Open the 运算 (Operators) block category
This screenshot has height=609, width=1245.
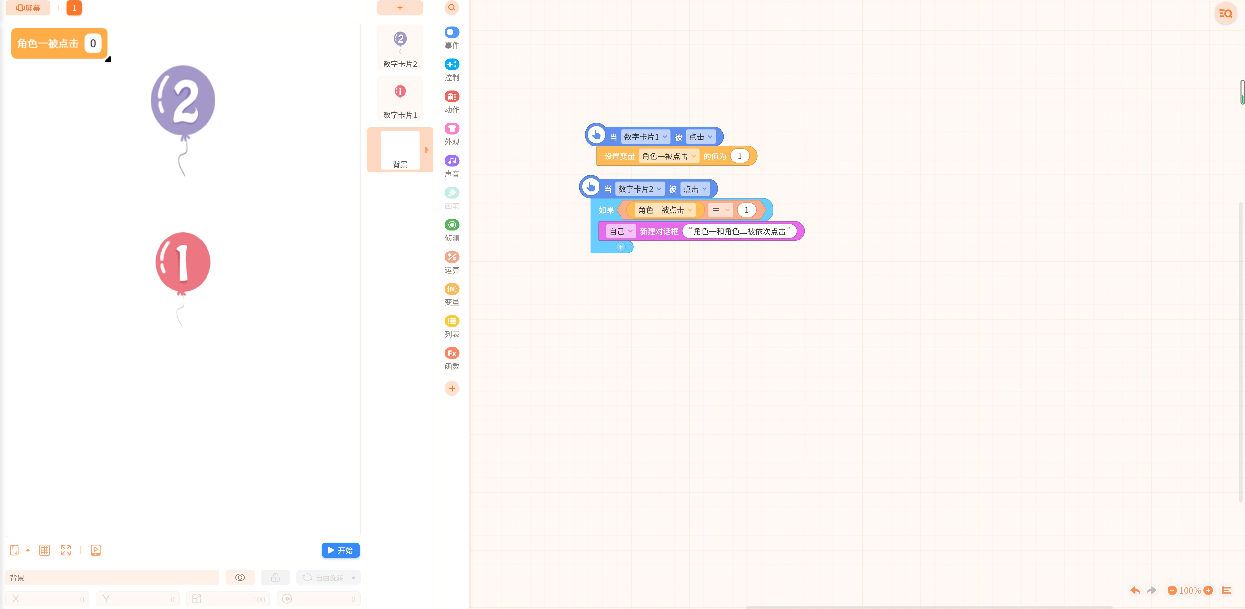(451, 263)
